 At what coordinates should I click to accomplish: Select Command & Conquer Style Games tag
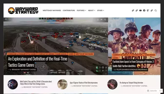pyautogui.click(x=22, y=54)
